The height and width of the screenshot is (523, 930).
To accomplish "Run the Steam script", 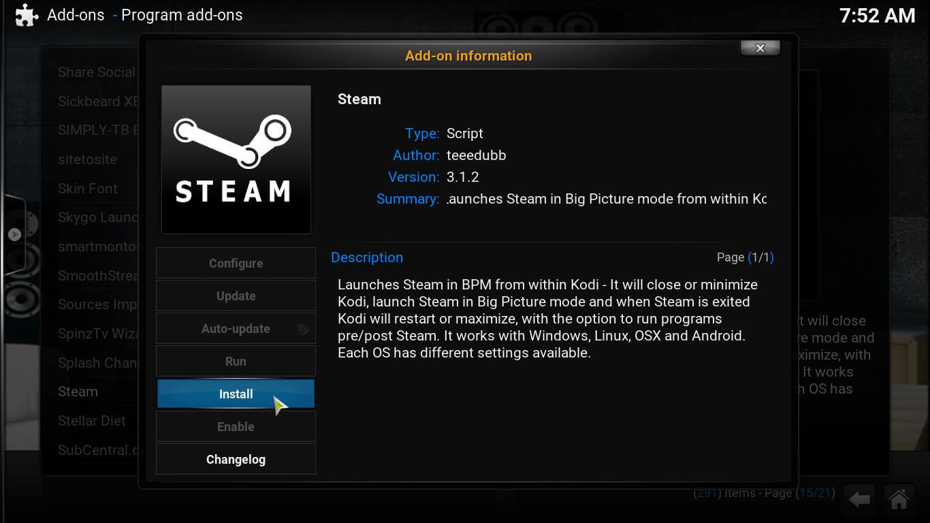I will pos(236,361).
